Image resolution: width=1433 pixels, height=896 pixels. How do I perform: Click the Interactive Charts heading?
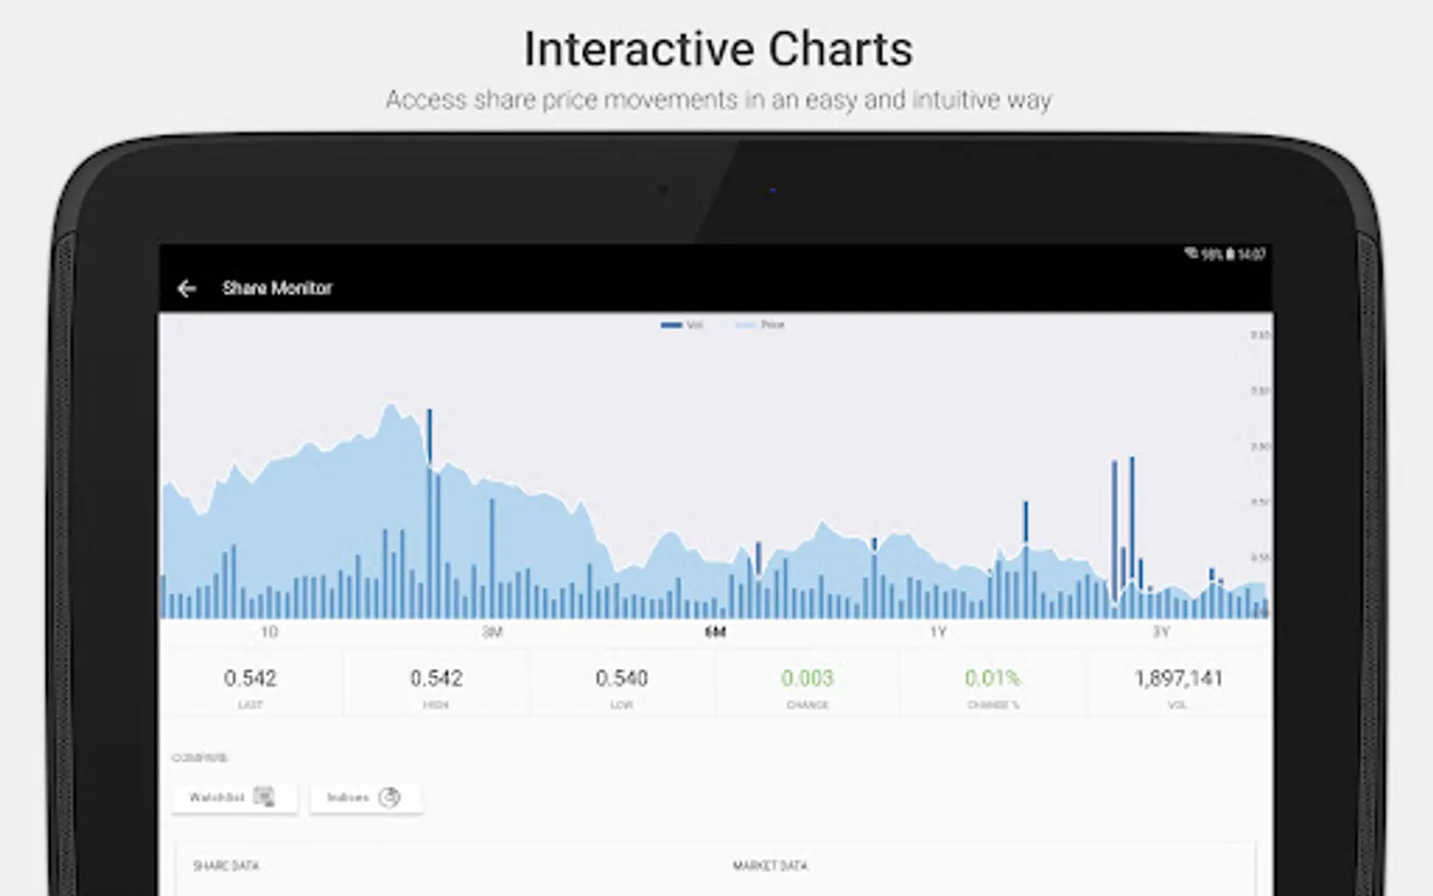tap(717, 49)
